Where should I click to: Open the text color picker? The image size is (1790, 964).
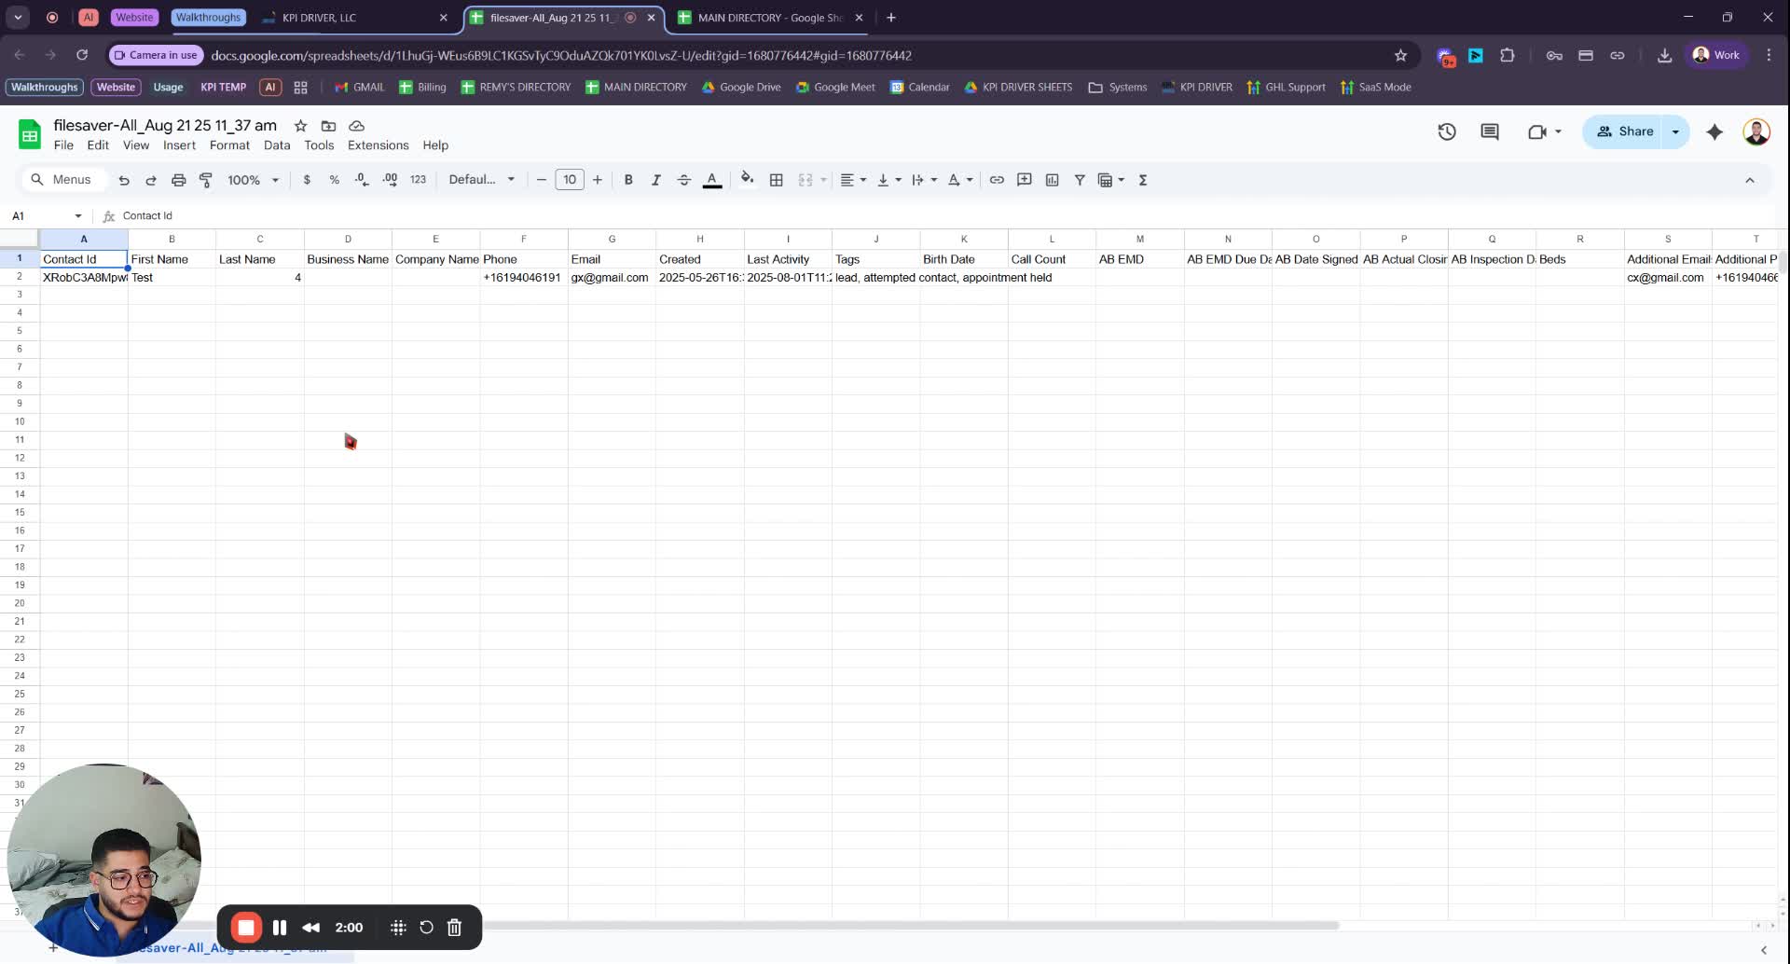(x=712, y=180)
